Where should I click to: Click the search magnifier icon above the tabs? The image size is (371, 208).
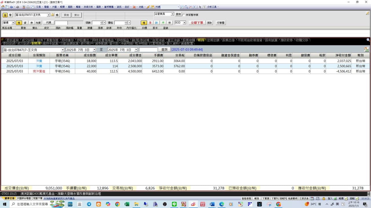click(368, 40)
